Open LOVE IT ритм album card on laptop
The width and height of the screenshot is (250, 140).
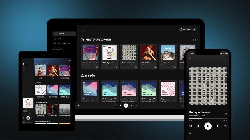(110, 57)
